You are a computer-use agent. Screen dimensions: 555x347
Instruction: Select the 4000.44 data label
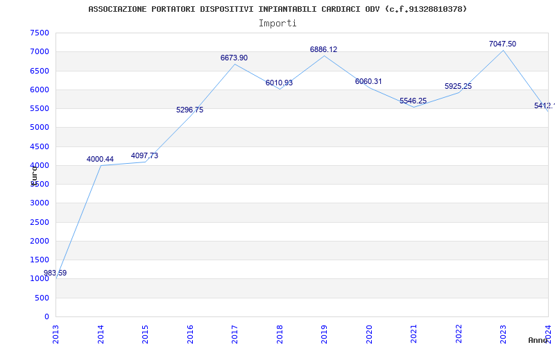100,160
